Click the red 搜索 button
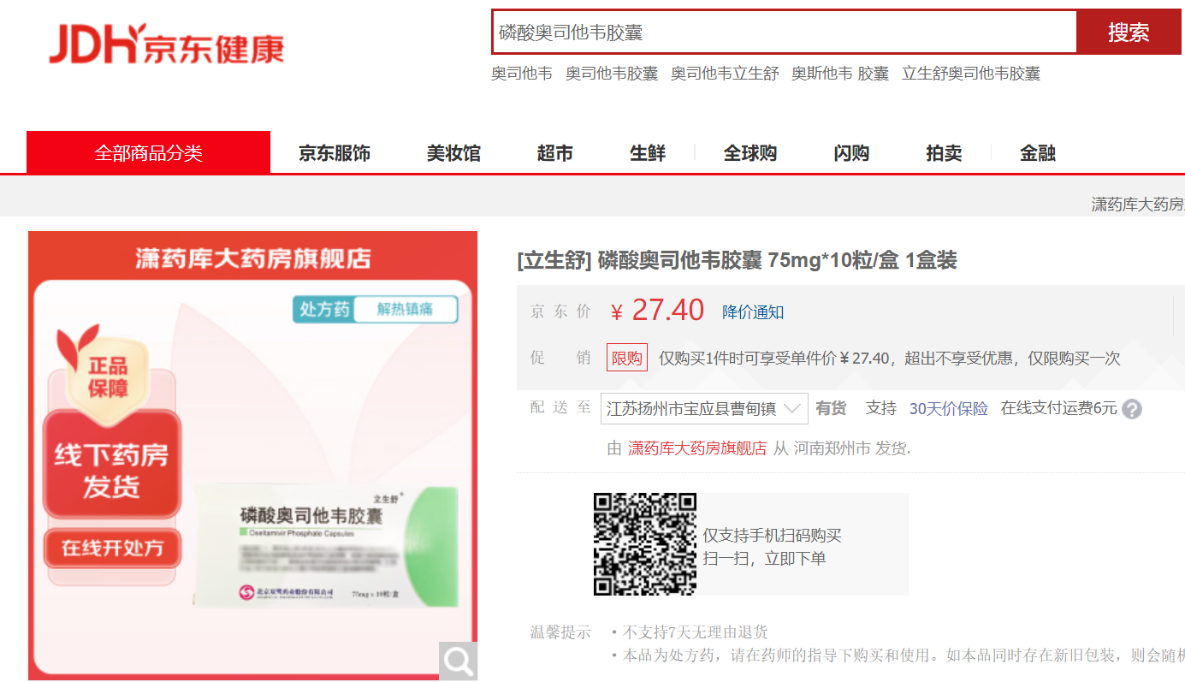Viewport: 1185px width, 682px height. (1129, 33)
